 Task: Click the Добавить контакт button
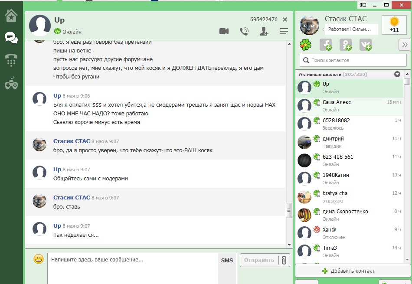coord(353,271)
